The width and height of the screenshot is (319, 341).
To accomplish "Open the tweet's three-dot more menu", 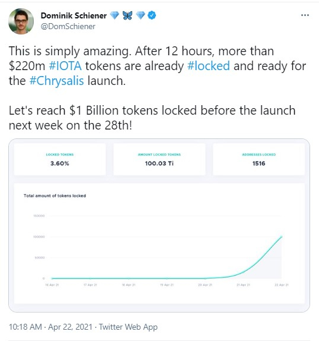I will (305, 15).
